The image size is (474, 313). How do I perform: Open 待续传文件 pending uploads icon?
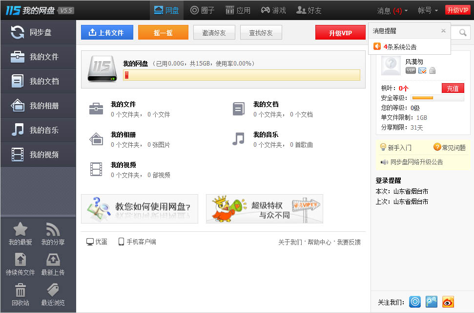pos(20,260)
